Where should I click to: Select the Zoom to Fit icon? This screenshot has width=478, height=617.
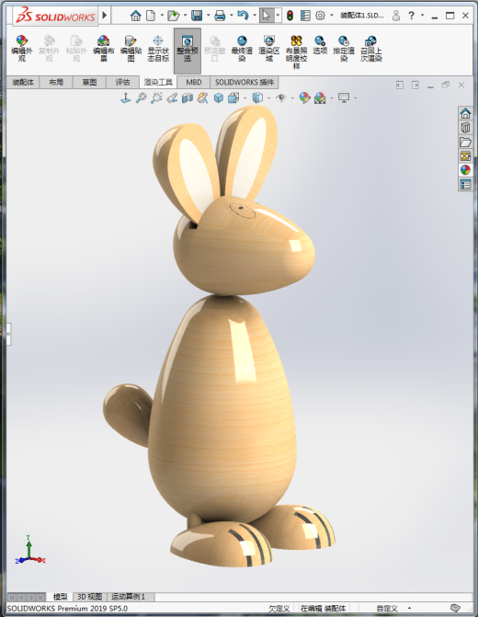(x=141, y=97)
